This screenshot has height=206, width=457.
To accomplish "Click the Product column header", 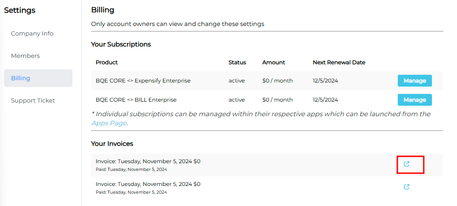I will (x=107, y=62).
